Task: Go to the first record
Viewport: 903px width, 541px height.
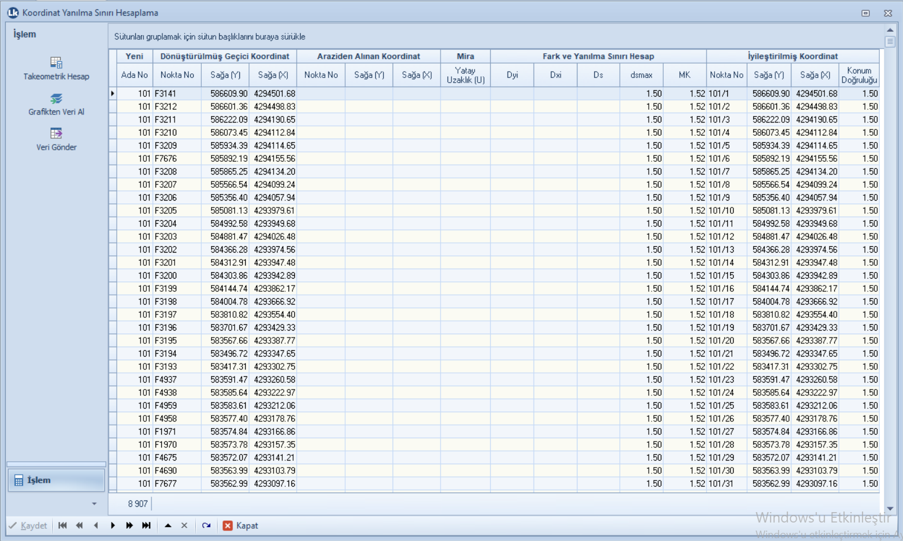Action: [x=62, y=525]
